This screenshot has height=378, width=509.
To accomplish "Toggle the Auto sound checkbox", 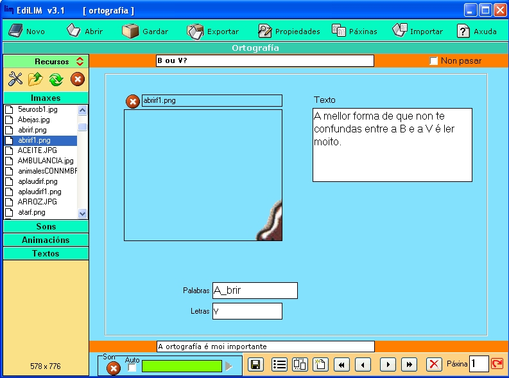I will click(132, 368).
